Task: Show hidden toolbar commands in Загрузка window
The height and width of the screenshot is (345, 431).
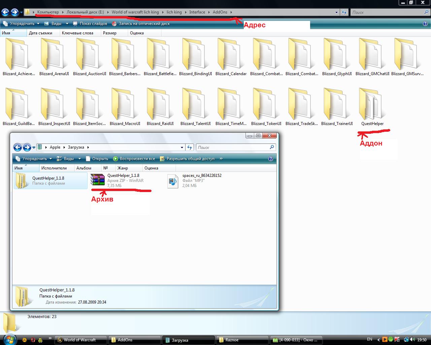Action: click(221, 159)
